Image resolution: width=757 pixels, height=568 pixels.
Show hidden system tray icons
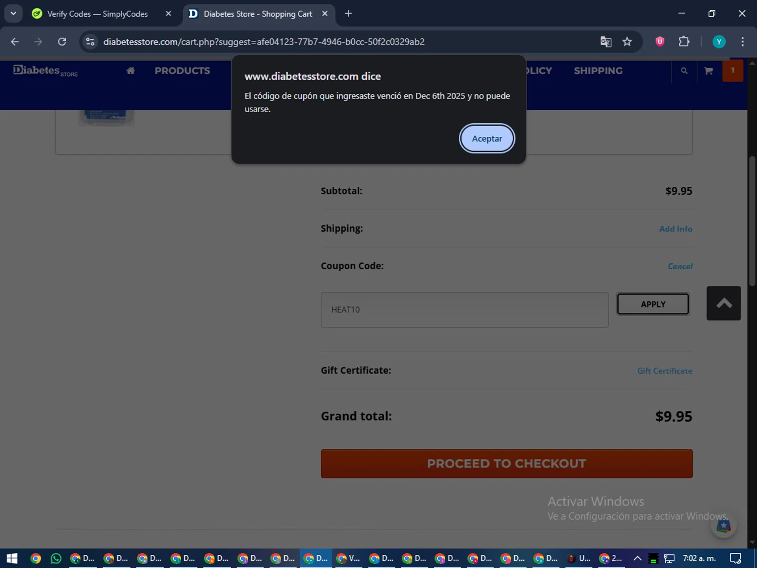click(637, 558)
